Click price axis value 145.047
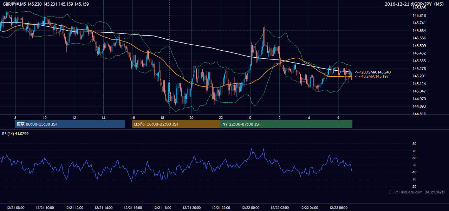 [419, 91]
